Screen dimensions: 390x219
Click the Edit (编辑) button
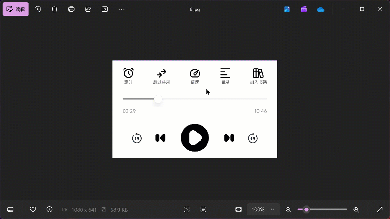(16, 9)
